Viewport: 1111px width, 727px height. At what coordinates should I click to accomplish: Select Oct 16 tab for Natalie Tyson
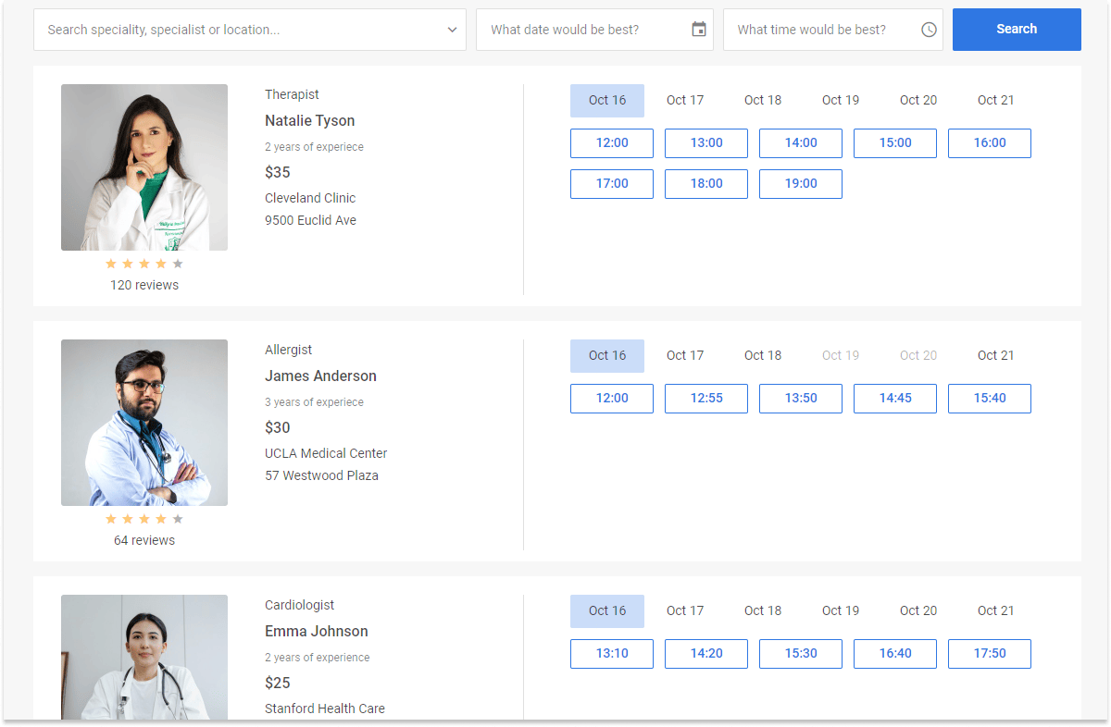point(607,100)
